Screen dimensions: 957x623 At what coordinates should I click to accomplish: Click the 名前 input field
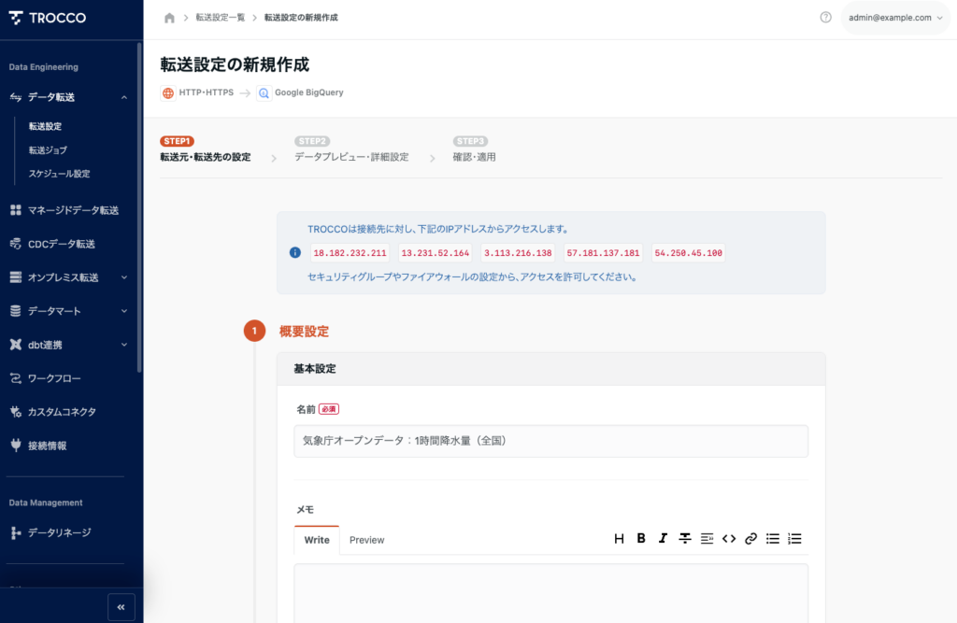click(550, 441)
